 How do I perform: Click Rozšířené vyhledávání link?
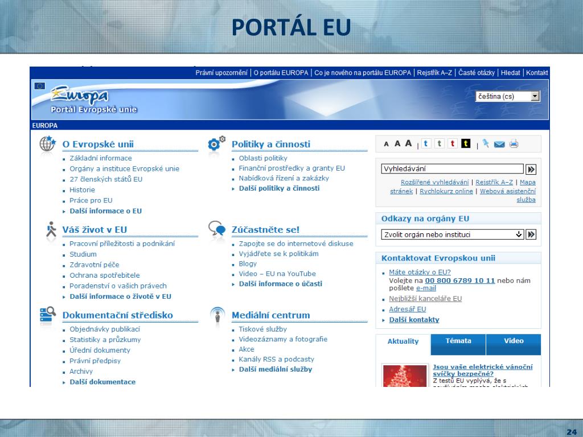point(434,183)
